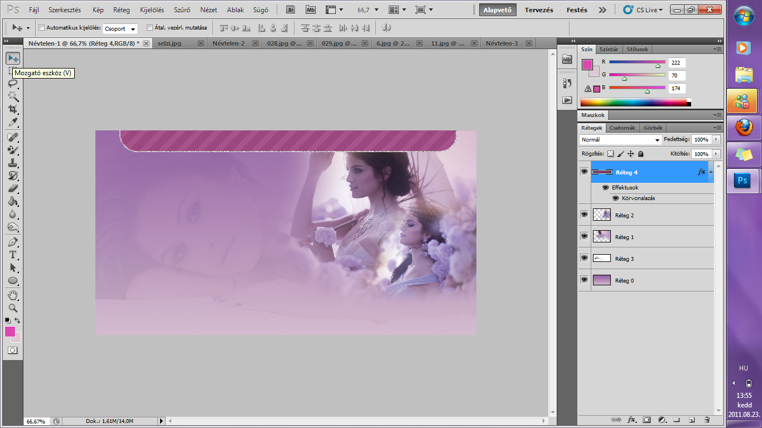Switch to the Csatornák tab
762x428 pixels.
(622, 128)
